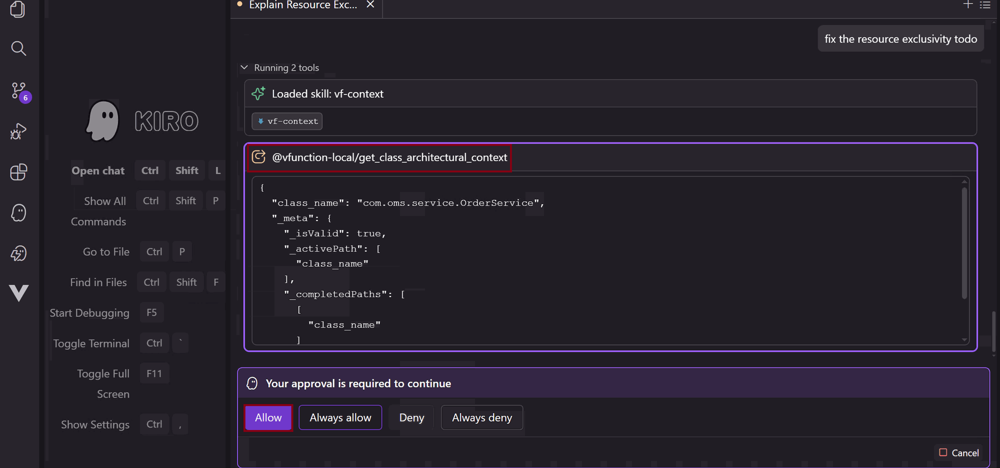Deny the tool request
1000x468 pixels.
pos(411,417)
